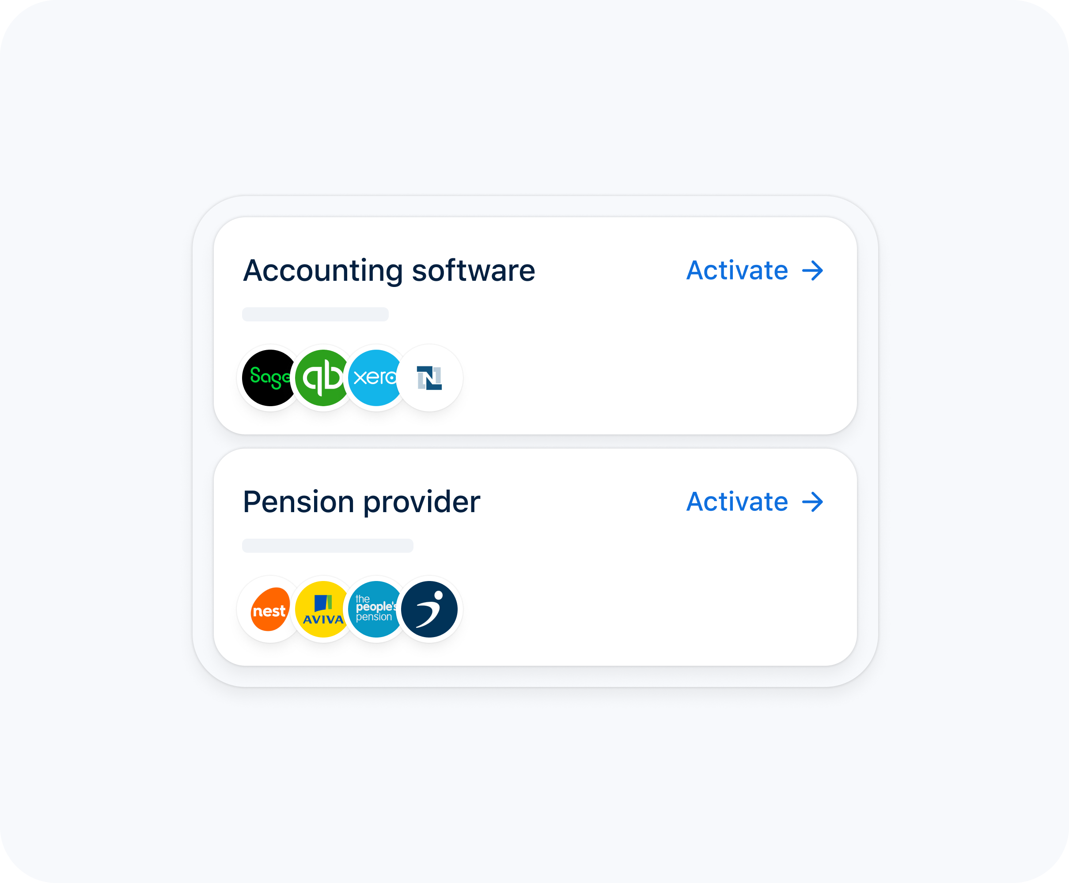
Task: Click placeholder bar under Pension provider
Action: pyautogui.click(x=328, y=546)
